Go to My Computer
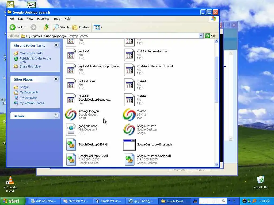 pyautogui.click(x=28, y=98)
